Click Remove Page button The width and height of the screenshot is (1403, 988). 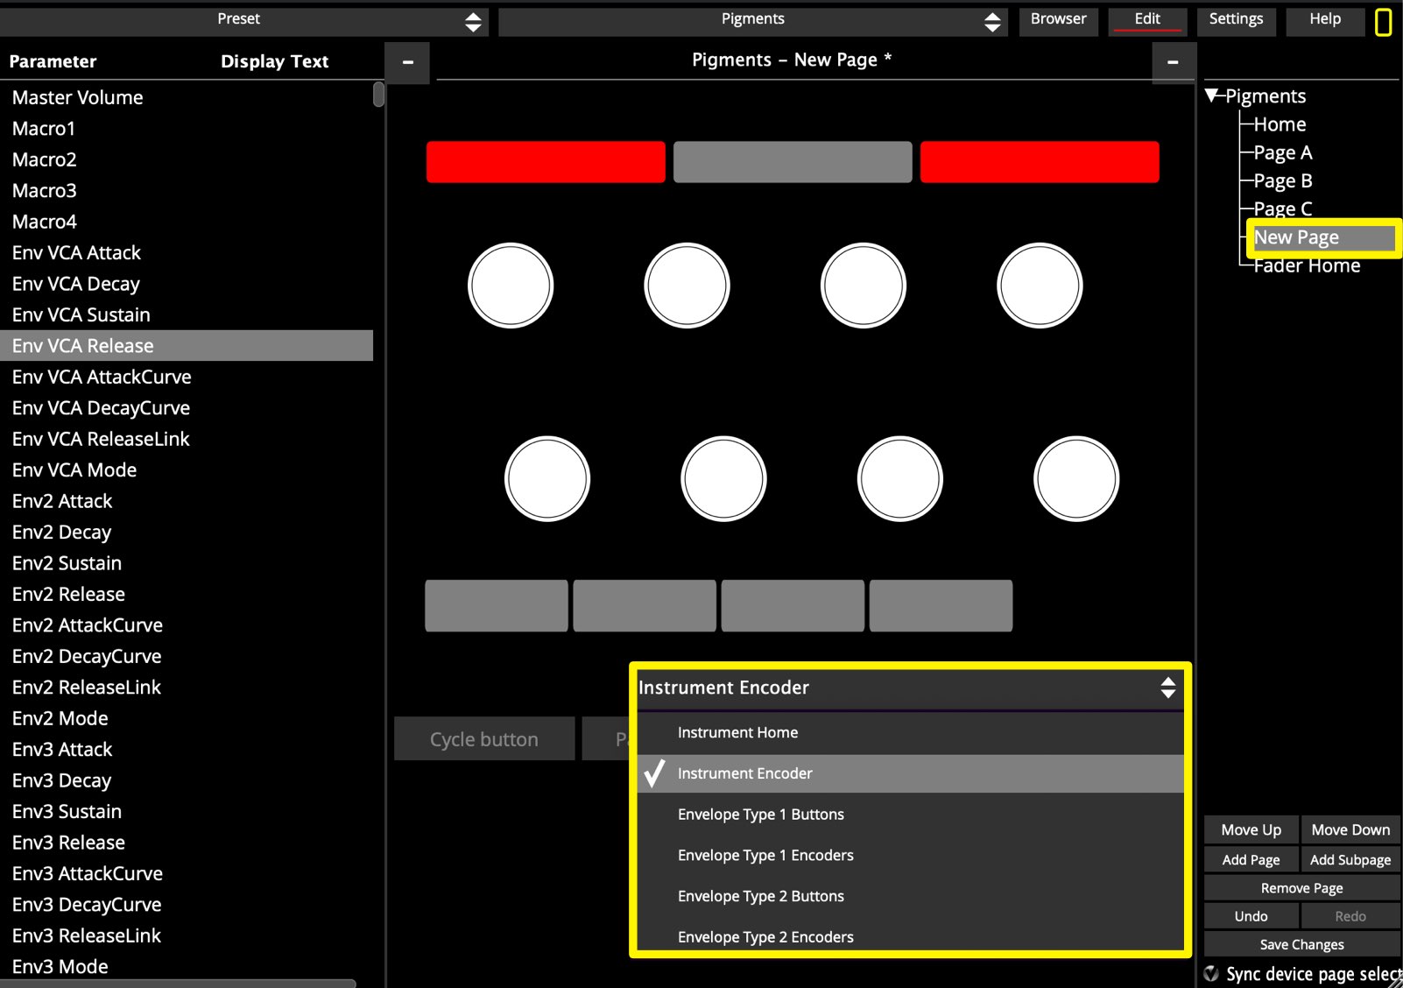[x=1301, y=888]
